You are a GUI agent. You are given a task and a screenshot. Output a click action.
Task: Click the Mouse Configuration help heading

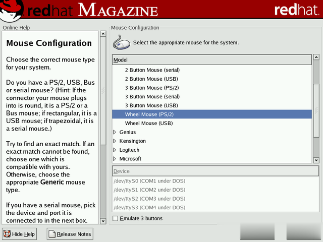(x=49, y=43)
